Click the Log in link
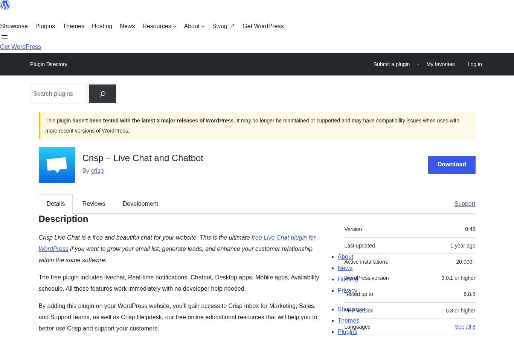Image resolution: width=514 pixels, height=338 pixels. [x=475, y=64]
